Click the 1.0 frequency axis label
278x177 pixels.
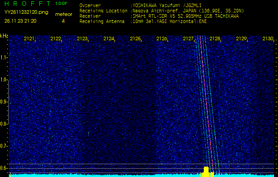click(x=4, y=80)
